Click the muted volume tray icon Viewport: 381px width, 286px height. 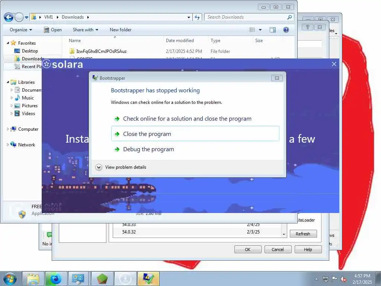[x=343, y=279]
